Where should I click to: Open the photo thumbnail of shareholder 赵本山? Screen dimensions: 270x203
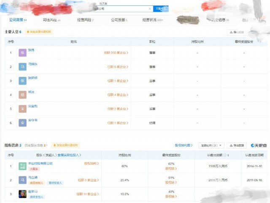click(22, 194)
